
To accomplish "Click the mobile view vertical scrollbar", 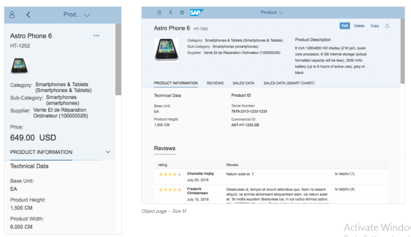I will click(x=118, y=59).
